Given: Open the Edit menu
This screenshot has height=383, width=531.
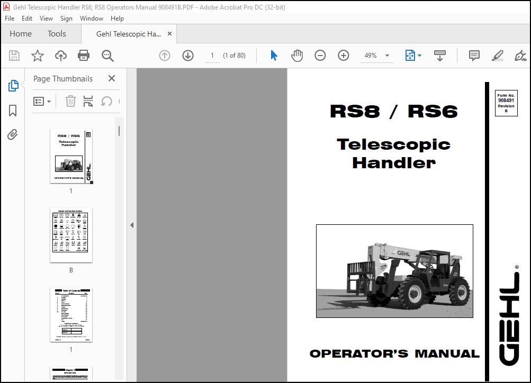Looking at the screenshot, I should coord(27,19).
